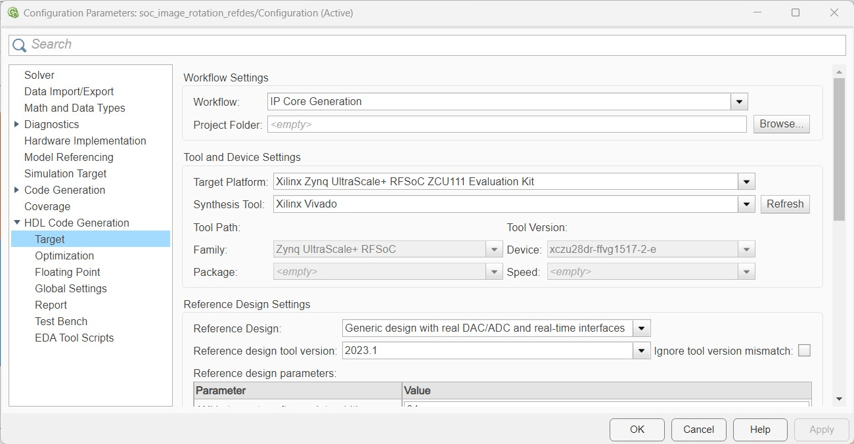Select Model Referencing category

point(69,157)
